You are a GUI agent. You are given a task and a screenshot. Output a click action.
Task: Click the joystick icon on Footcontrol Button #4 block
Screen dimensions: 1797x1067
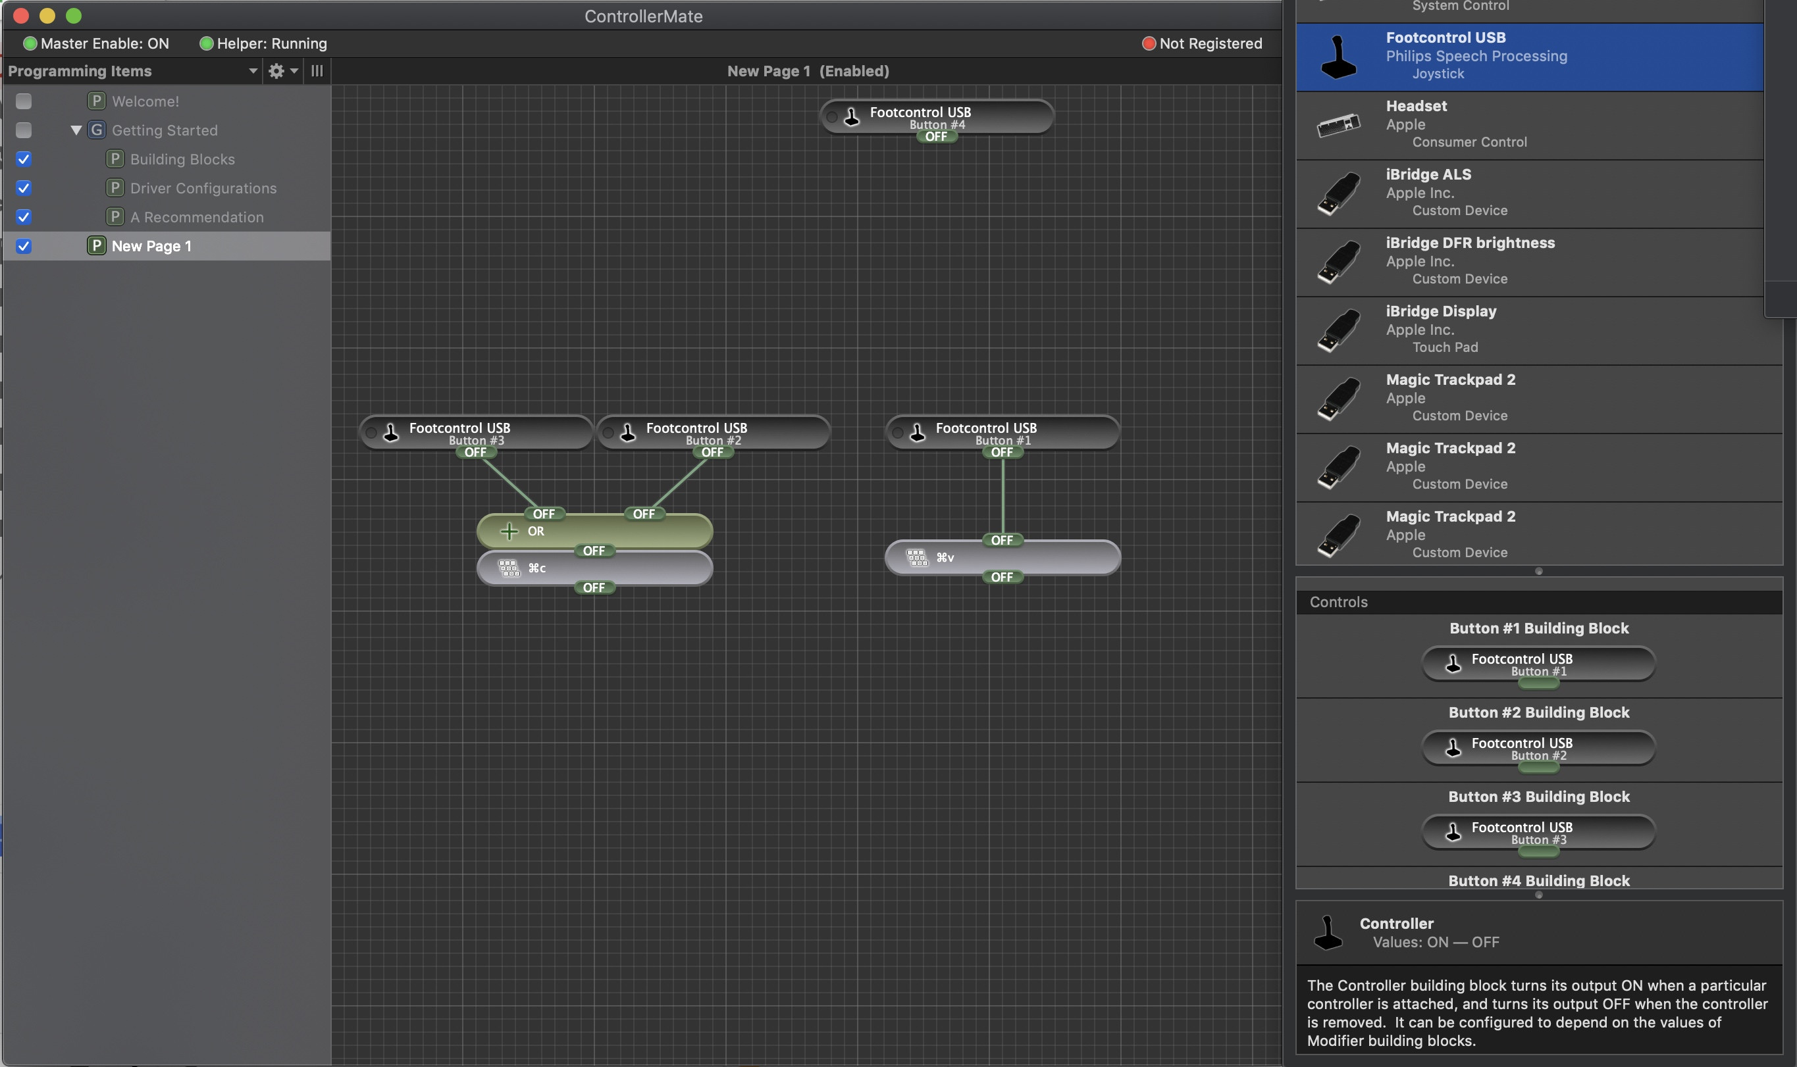coord(852,116)
